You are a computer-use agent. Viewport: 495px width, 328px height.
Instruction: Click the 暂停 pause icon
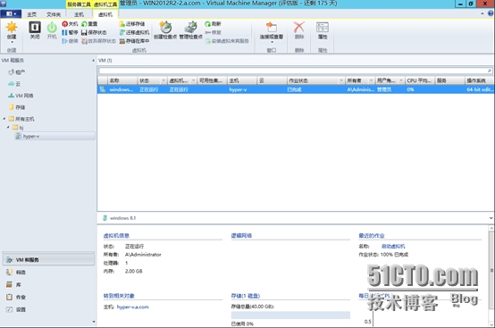(x=64, y=32)
